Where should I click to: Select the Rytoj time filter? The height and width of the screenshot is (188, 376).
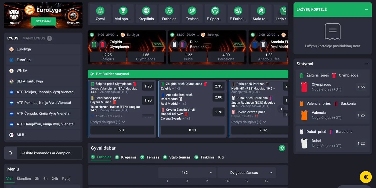66,179
